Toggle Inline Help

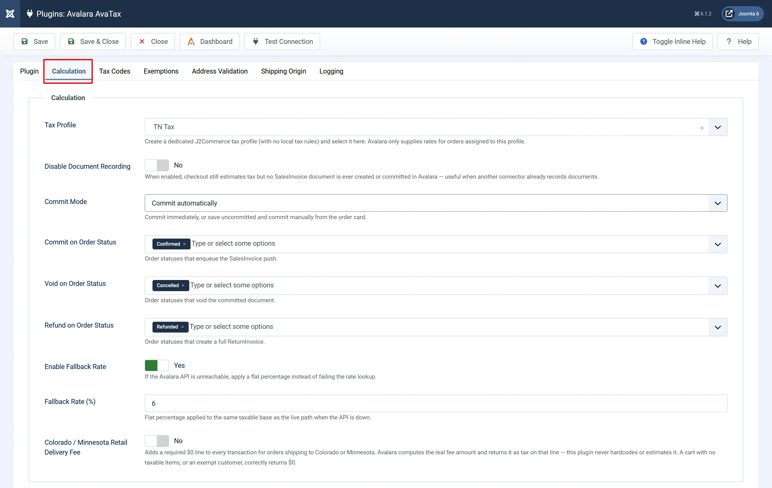pyautogui.click(x=672, y=42)
